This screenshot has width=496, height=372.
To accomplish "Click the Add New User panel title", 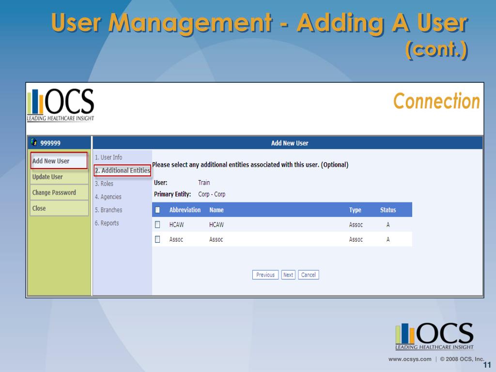I will pos(290,143).
